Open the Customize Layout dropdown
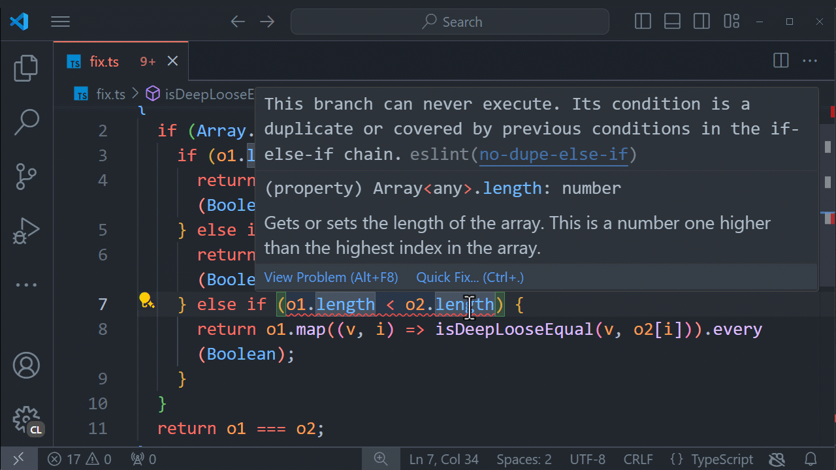The height and width of the screenshot is (470, 836). point(731,21)
